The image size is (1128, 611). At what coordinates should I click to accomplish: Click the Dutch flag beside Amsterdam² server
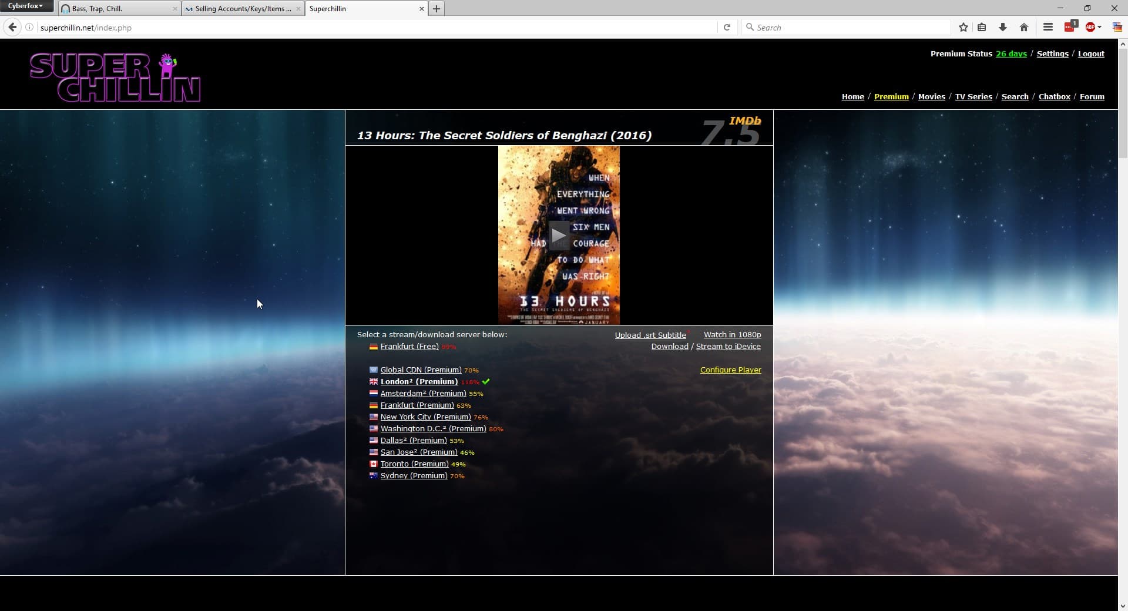pyautogui.click(x=373, y=393)
